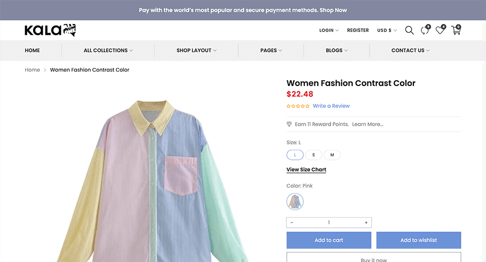This screenshot has height=262, width=486.
Task: Decrease quantity with the minus button
Action: point(292,222)
